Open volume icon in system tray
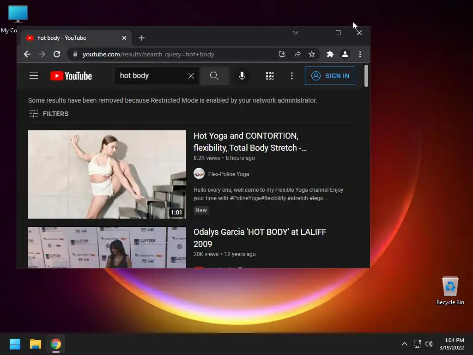 [428, 344]
